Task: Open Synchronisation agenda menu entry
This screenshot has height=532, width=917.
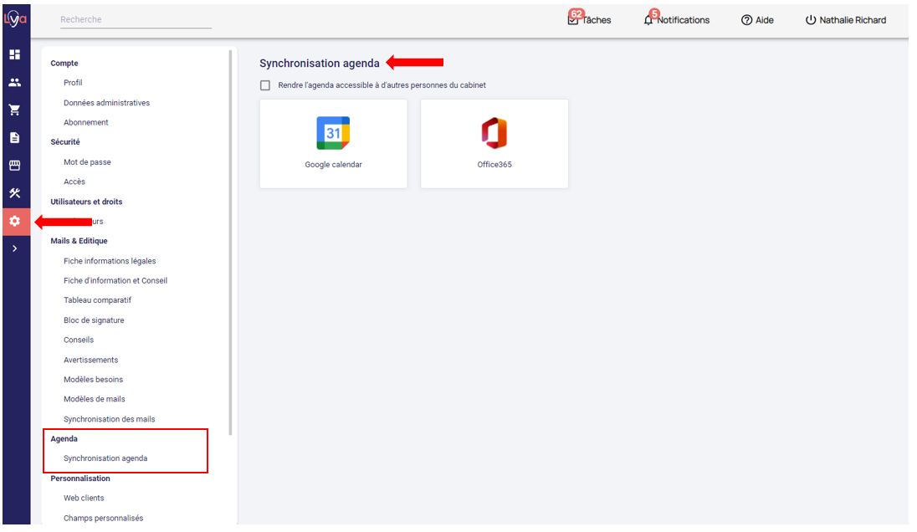Action: (105, 458)
